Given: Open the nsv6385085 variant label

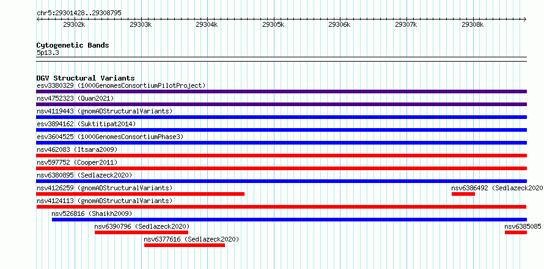Looking at the screenshot, I should 523,226.
